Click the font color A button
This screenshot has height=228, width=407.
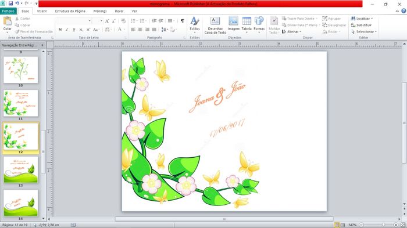120,30
